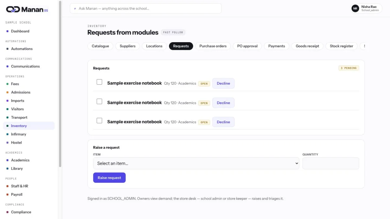Open the 'Select an item...' dropdown
The image size is (390, 219).
coord(196,163)
